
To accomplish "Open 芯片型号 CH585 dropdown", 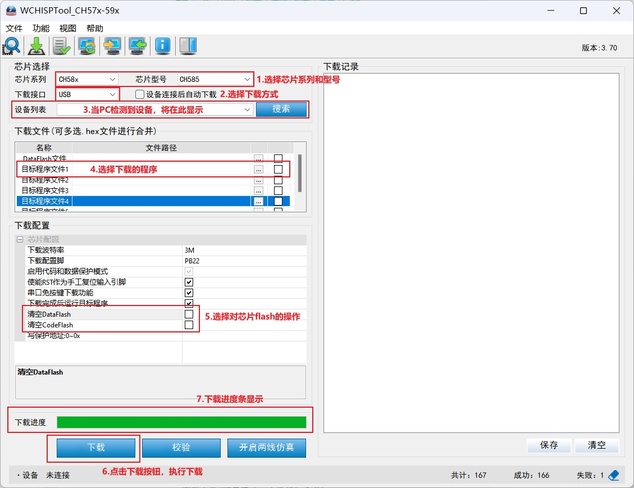I will tap(215, 79).
